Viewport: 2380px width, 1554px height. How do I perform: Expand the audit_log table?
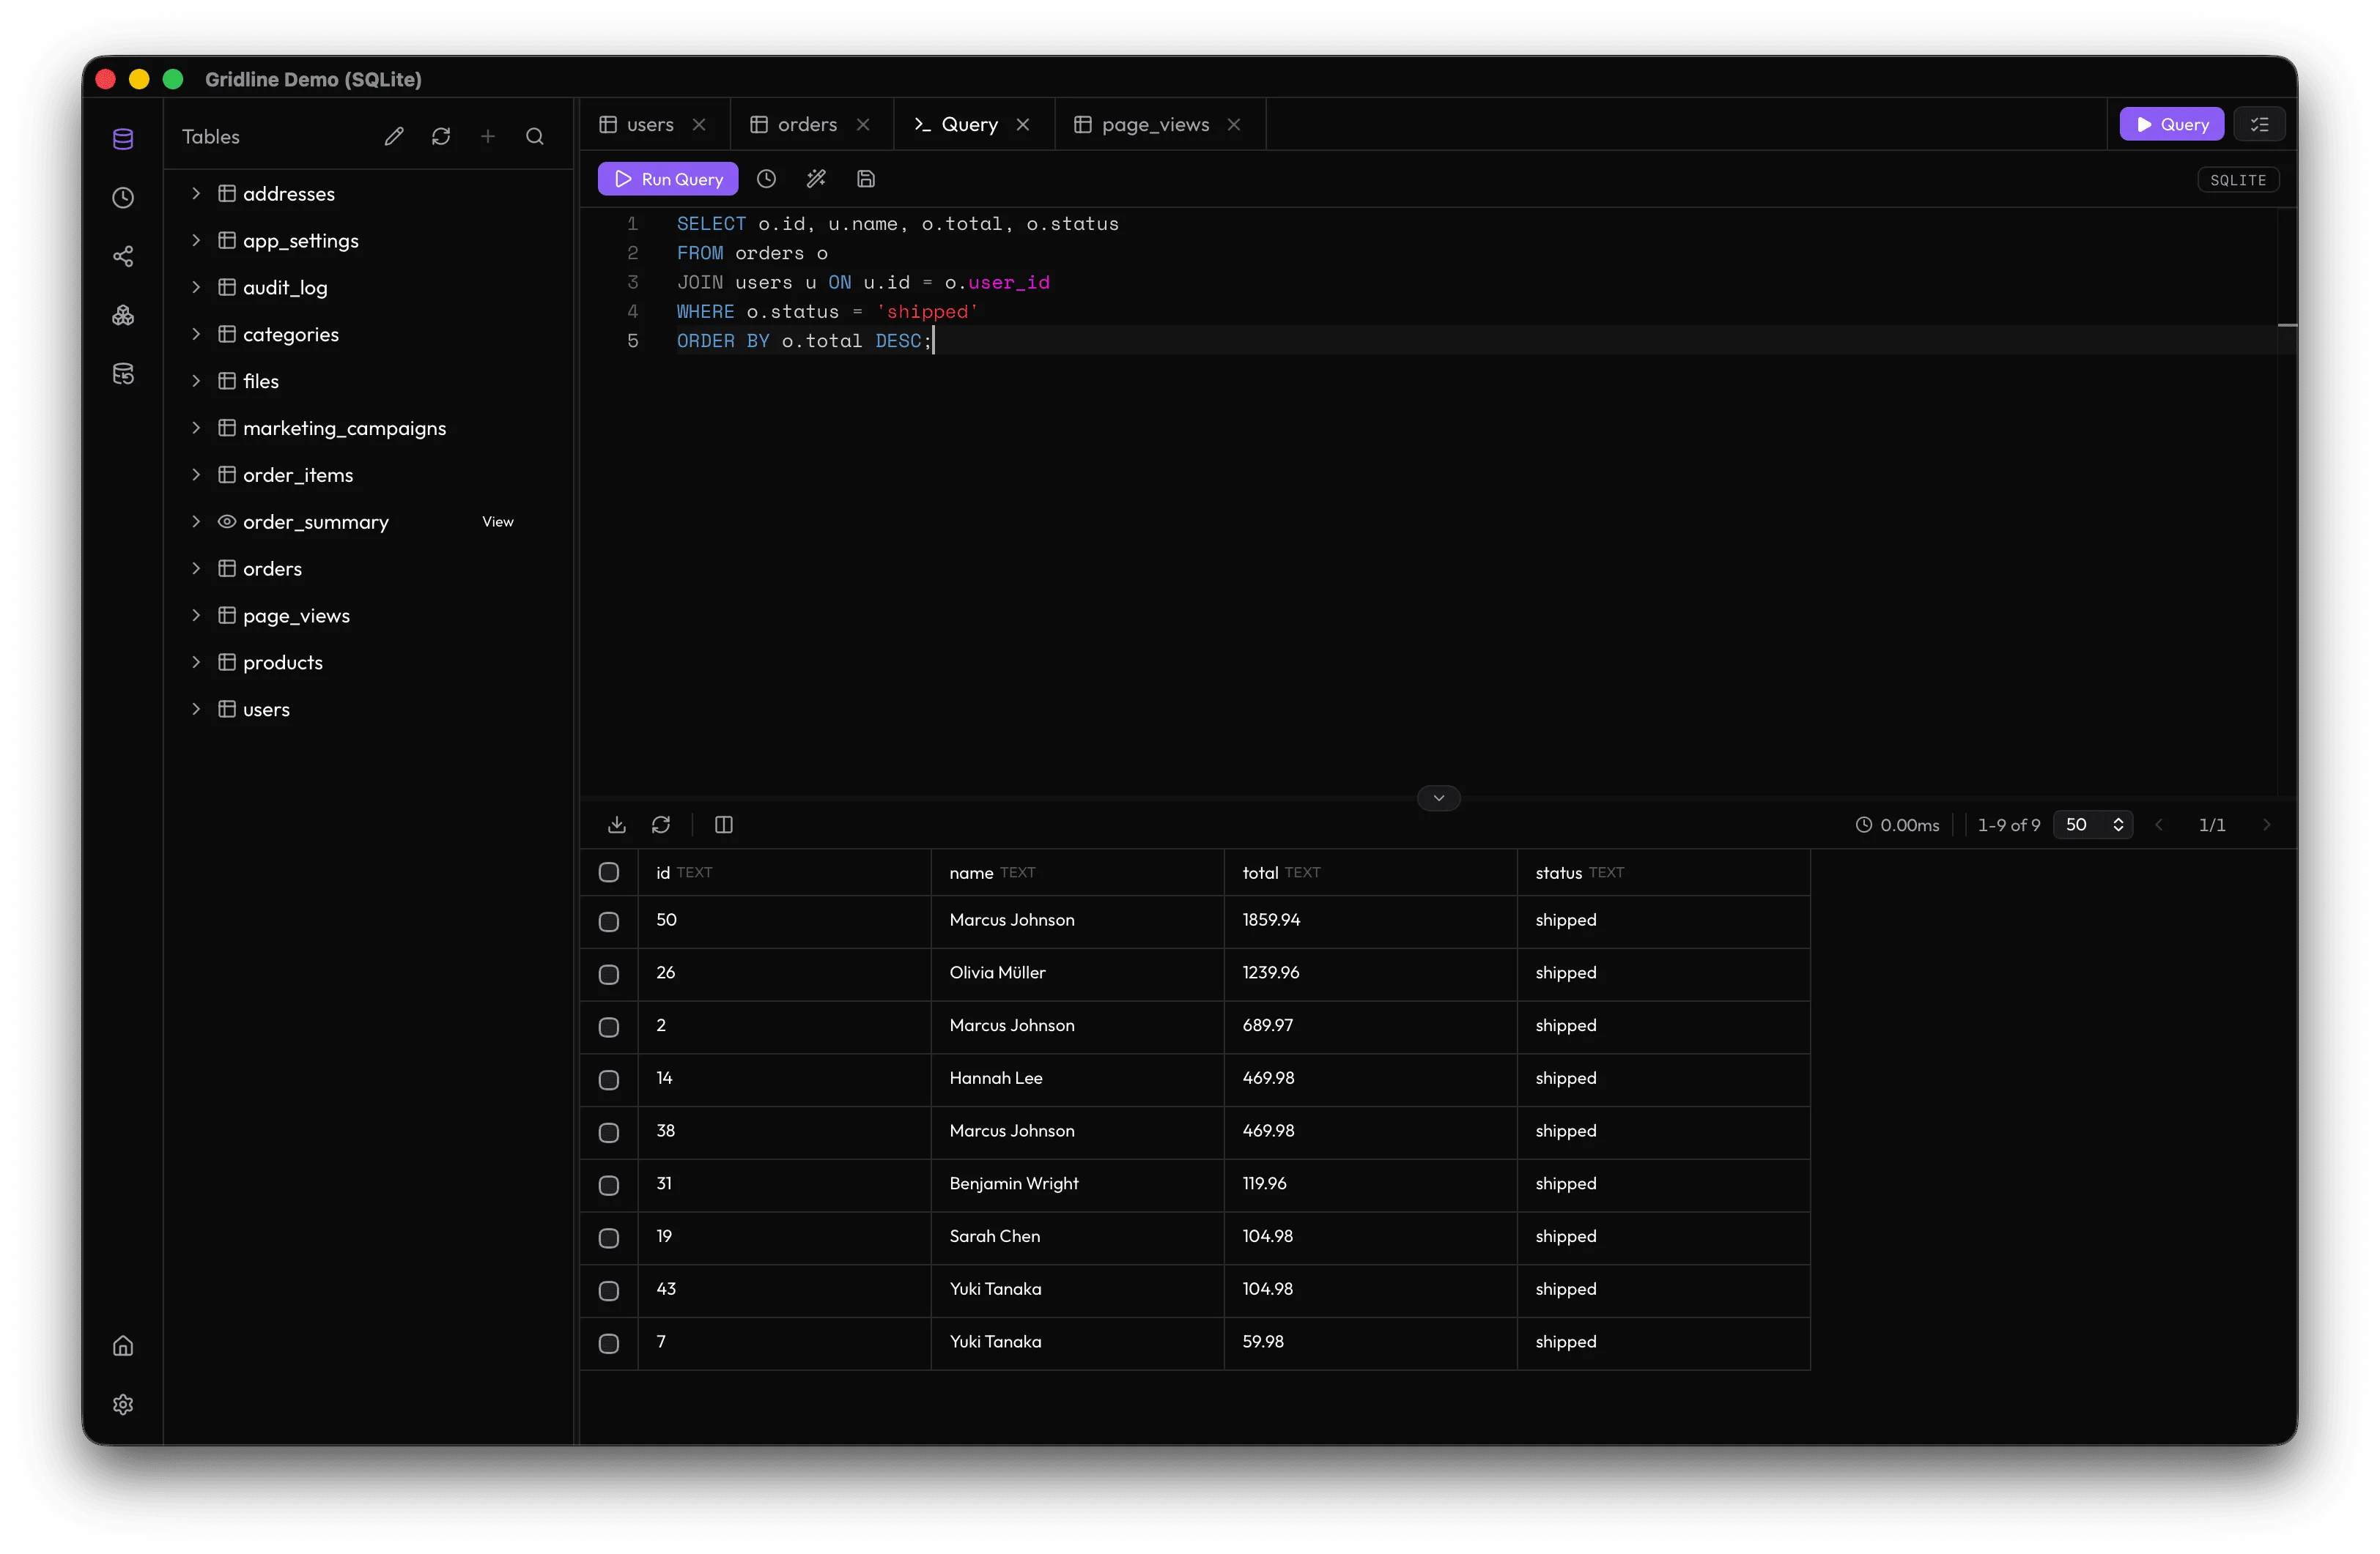point(196,288)
